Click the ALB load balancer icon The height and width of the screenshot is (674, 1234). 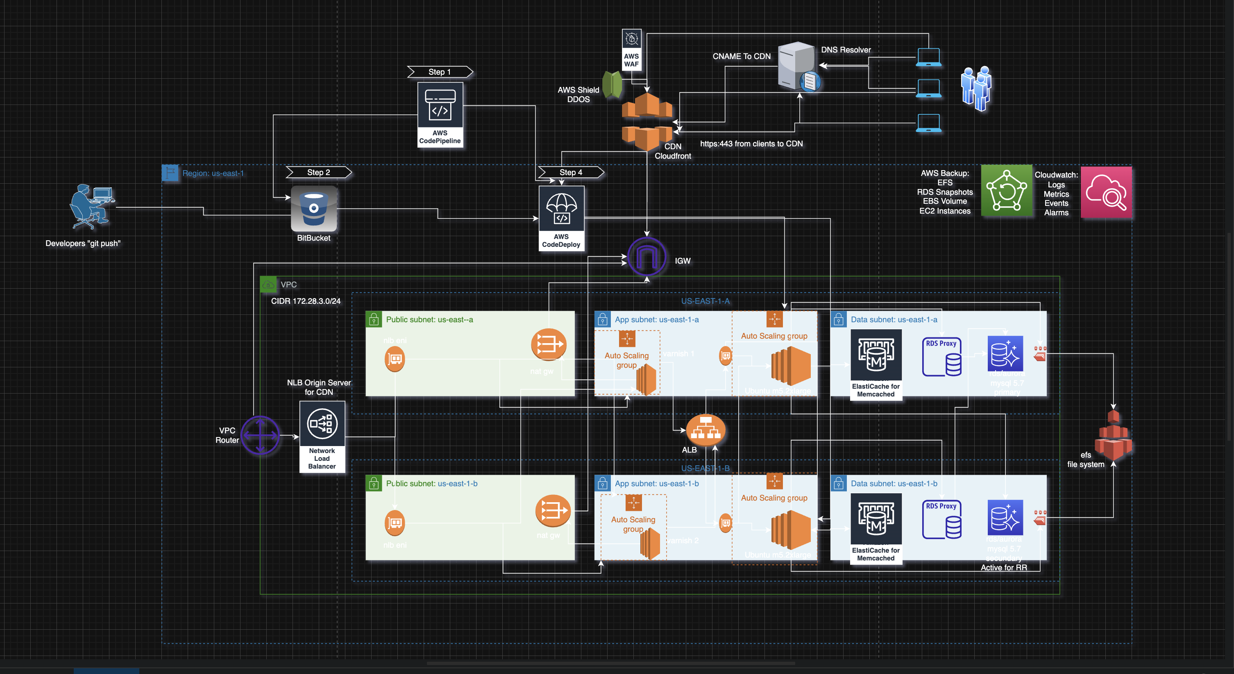pyautogui.click(x=705, y=430)
